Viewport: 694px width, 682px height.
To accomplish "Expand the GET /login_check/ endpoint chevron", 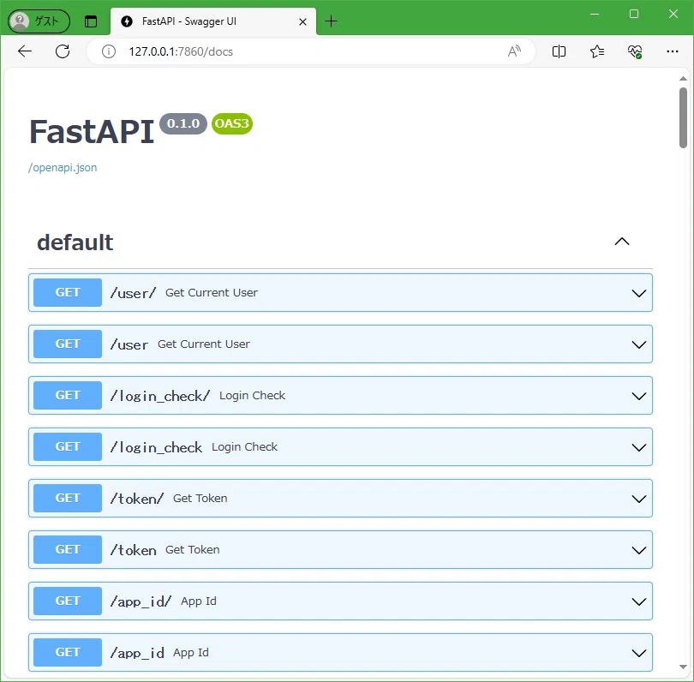I will coord(638,396).
